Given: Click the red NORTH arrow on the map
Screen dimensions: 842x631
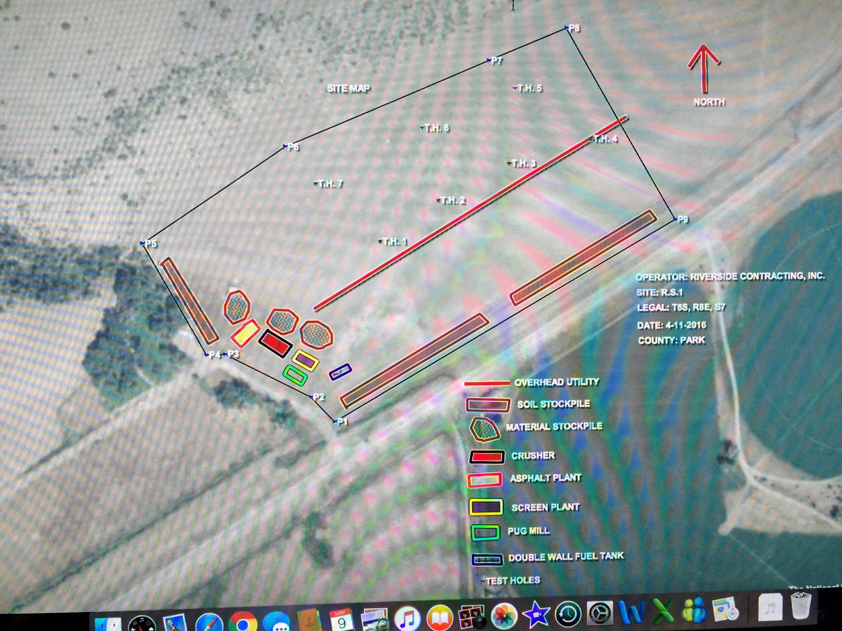Looking at the screenshot, I should point(704,68).
